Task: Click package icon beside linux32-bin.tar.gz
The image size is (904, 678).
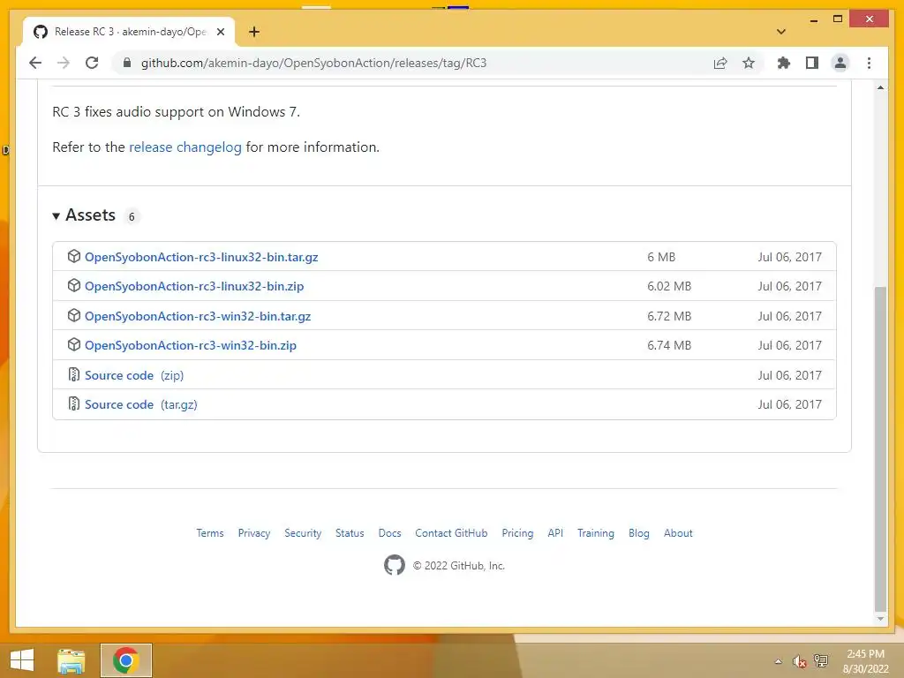Action: point(74,256)
